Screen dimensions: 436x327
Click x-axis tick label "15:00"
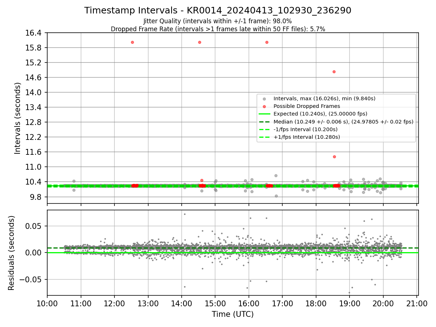tap(215, 304)
